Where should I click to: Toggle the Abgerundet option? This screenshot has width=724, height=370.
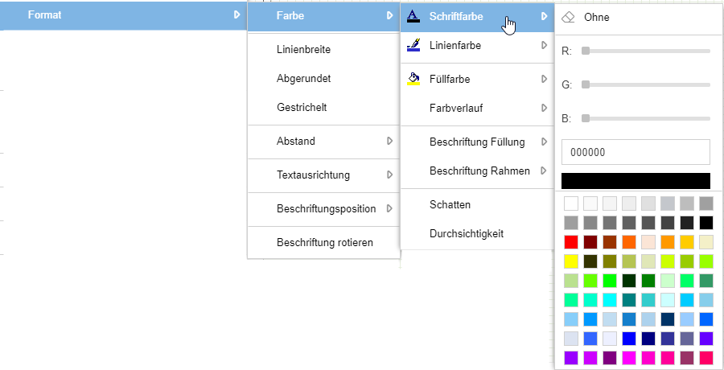pos(303,79)
